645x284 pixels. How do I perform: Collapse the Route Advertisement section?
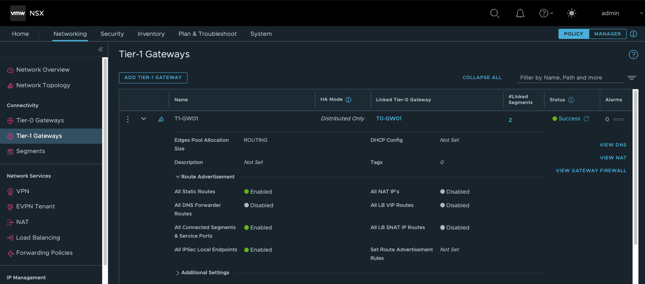[178, 177]
